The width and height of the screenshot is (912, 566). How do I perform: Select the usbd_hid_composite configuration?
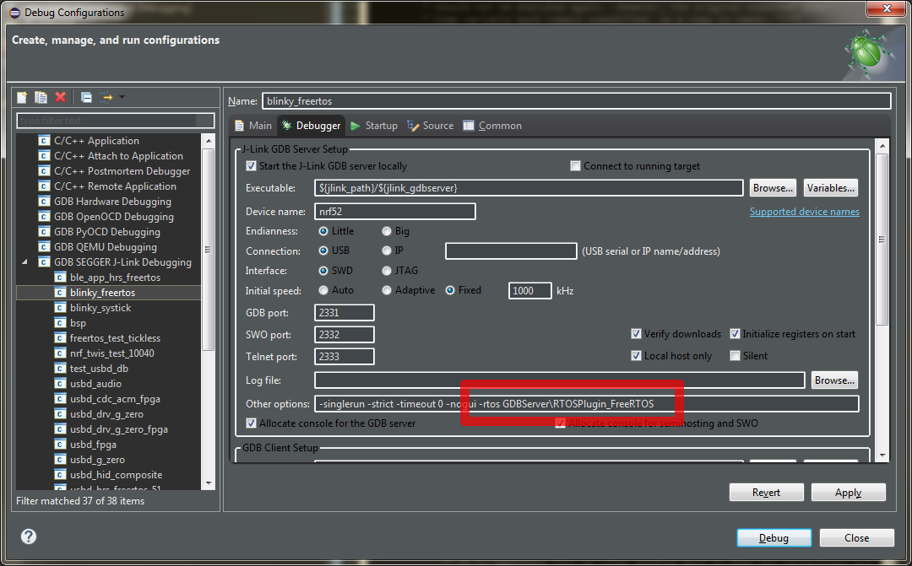pos(117,474)
